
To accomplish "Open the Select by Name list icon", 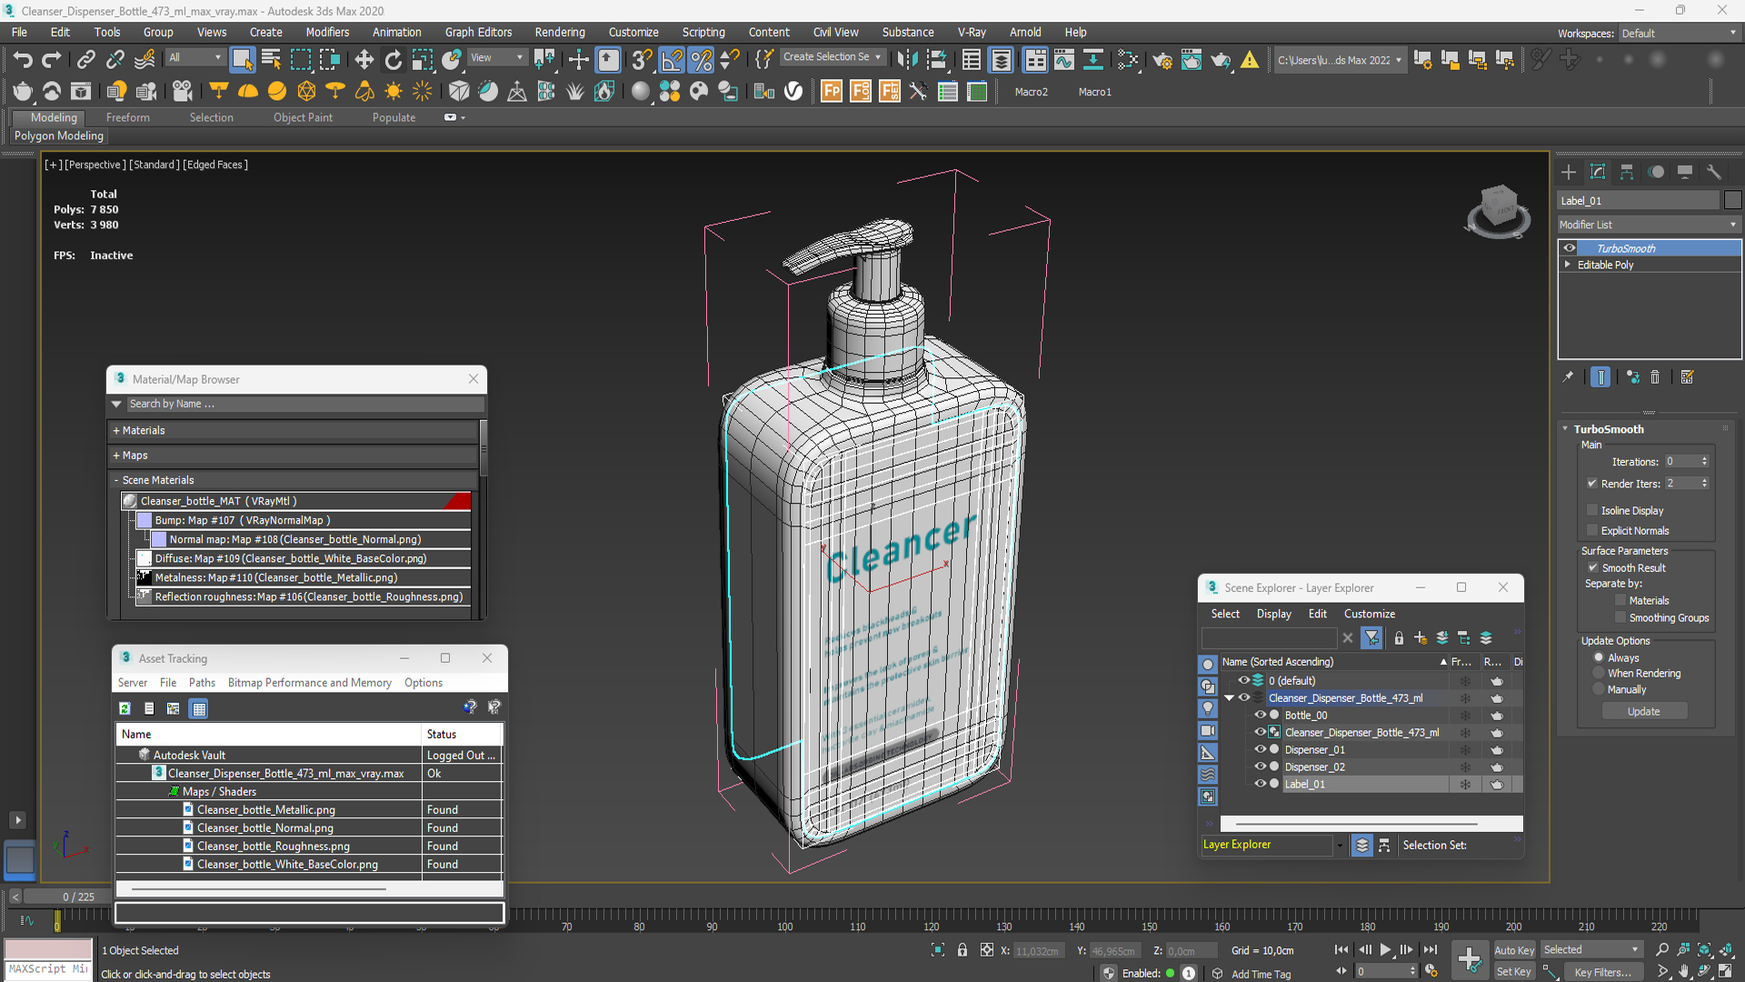I will (271, 60).
